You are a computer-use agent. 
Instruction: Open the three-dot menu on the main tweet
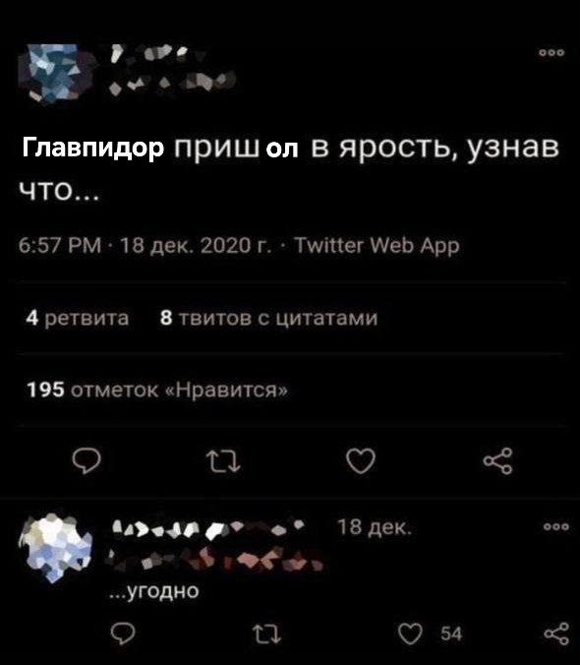(x=551, y=52)
